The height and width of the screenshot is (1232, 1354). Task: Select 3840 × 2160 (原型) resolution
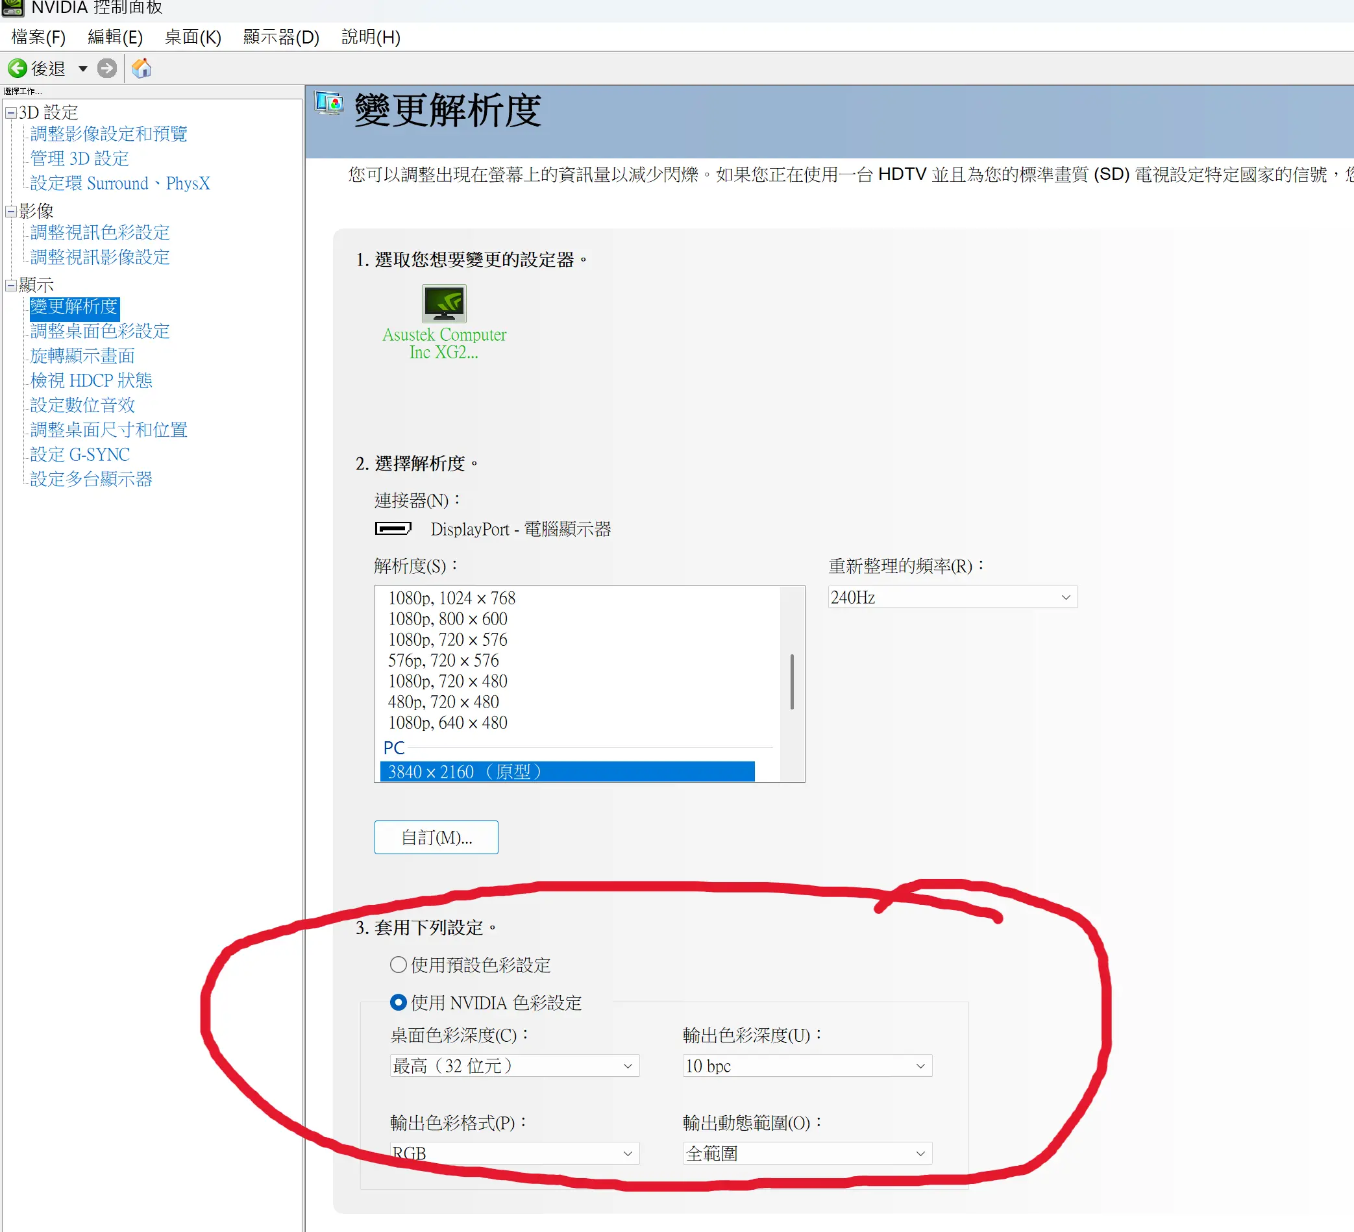tap(567, 772)
